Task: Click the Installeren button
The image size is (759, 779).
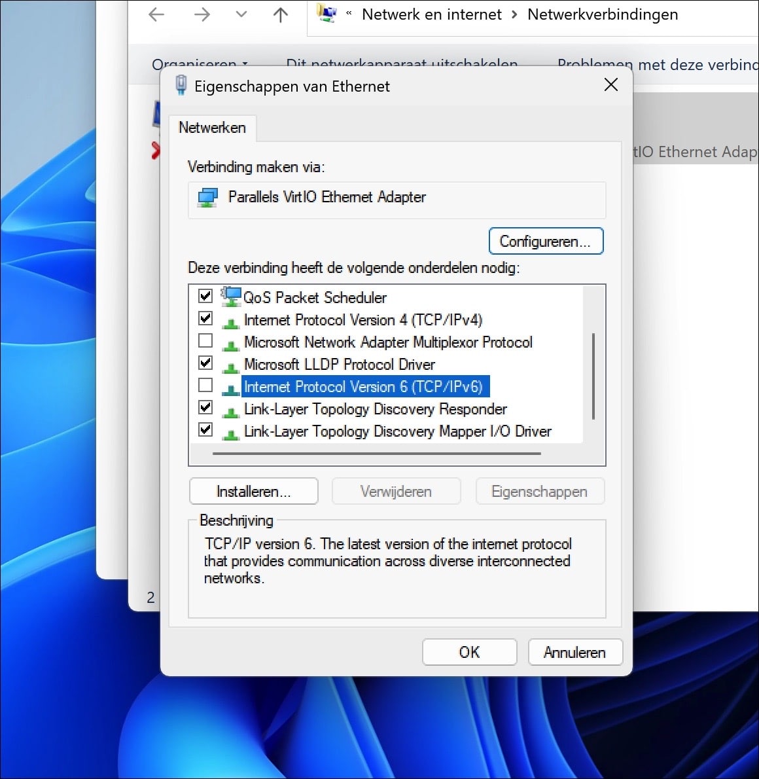Action: click(253, 491)
